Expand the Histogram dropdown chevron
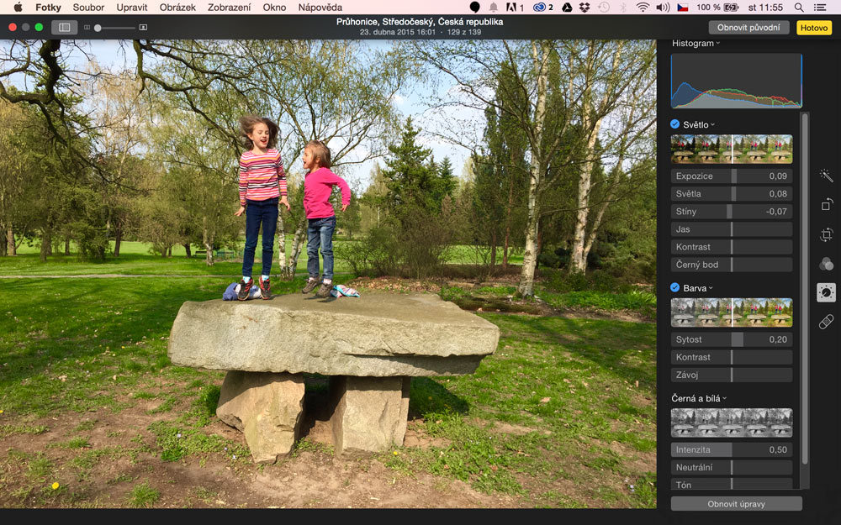 (718, 44)
